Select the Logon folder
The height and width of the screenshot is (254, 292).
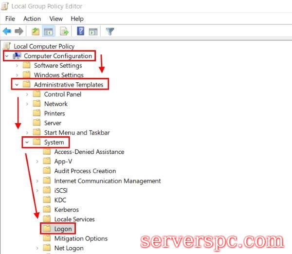[x=63, y=229]
